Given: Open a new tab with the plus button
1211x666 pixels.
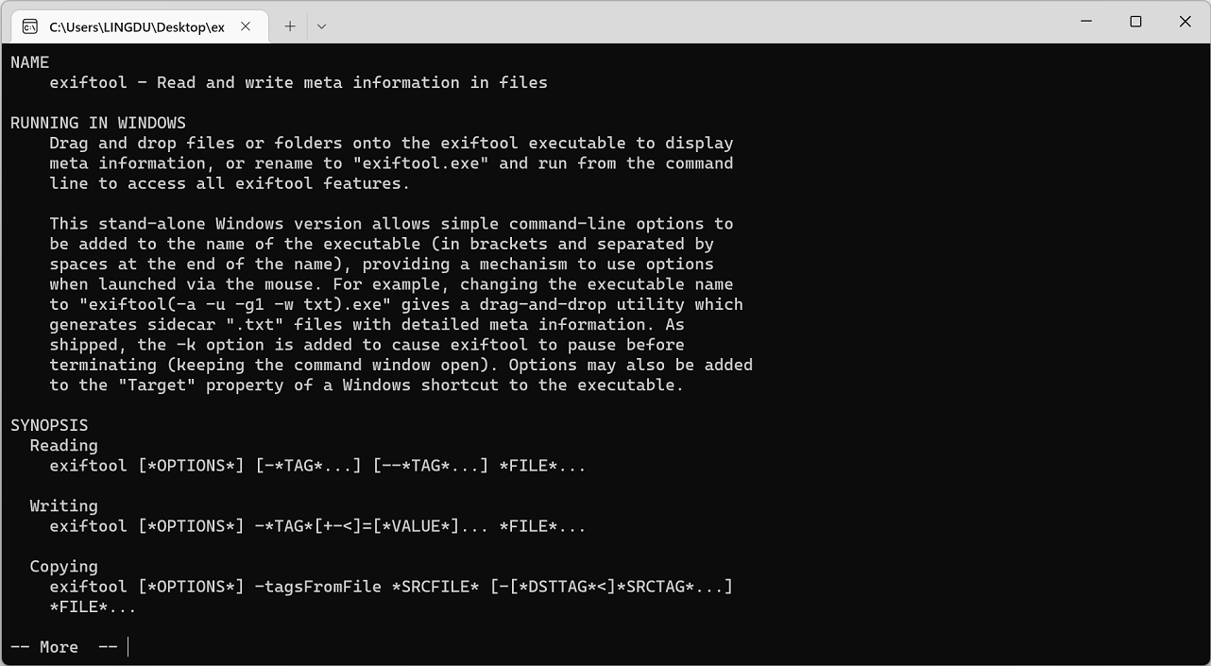Looking at the screenshot, I should 290,26.
